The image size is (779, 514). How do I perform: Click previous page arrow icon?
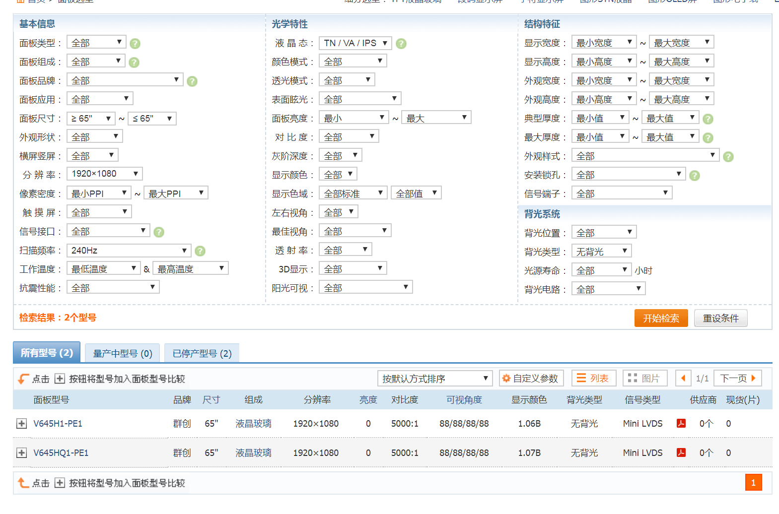coord(683,379)
